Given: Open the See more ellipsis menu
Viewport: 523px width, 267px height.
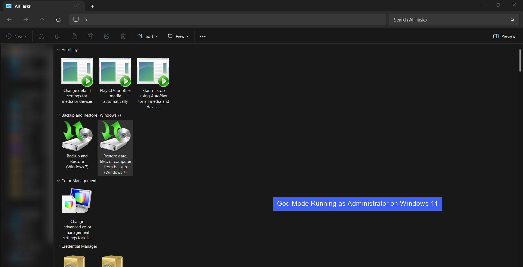Looking at the screenshot, I should tap(203, 36).
